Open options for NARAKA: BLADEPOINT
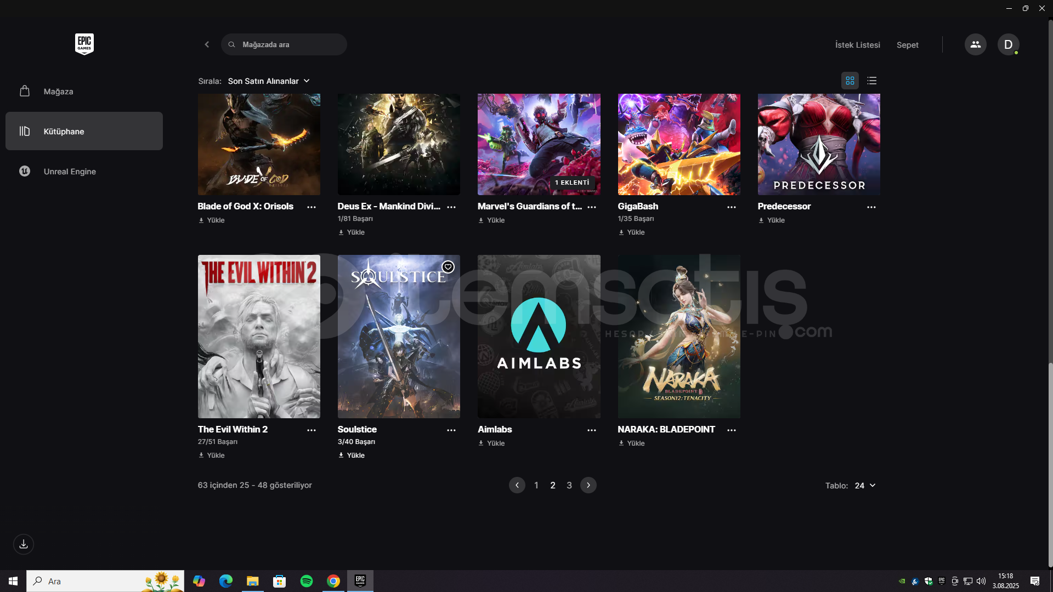This screenshot has width=1053, height=592. click(732, 430)
